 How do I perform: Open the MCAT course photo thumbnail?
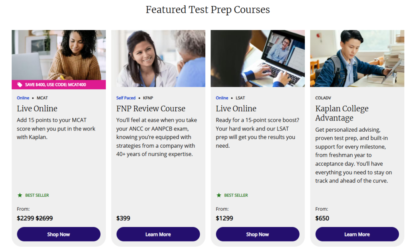(x=59, y=55)
